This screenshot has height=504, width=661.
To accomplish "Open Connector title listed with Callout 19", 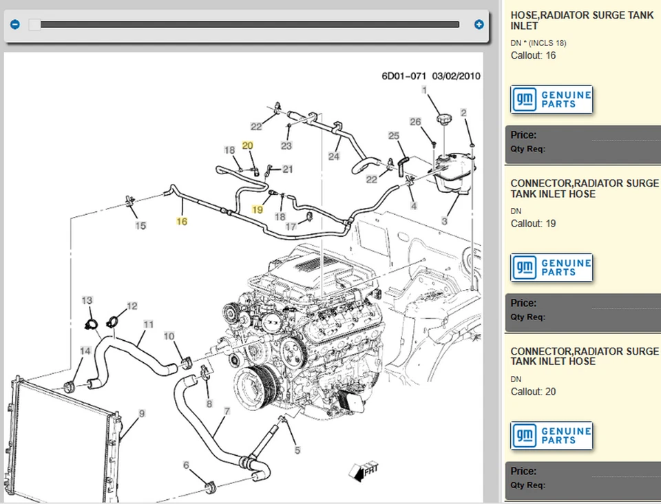I will point(584,189).
